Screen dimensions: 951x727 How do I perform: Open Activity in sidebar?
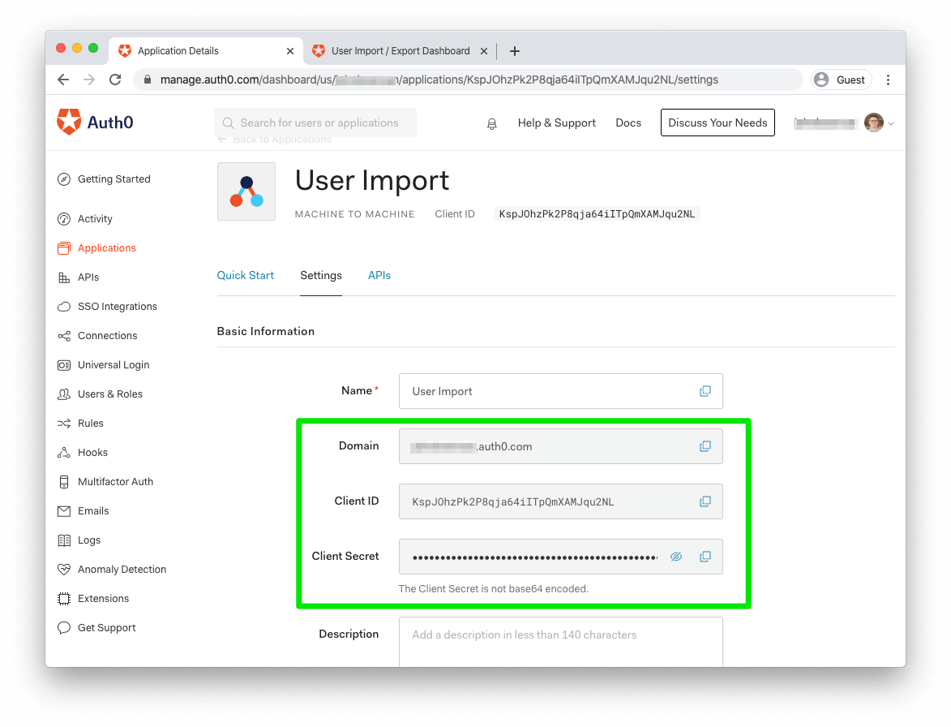pos(85,218)
